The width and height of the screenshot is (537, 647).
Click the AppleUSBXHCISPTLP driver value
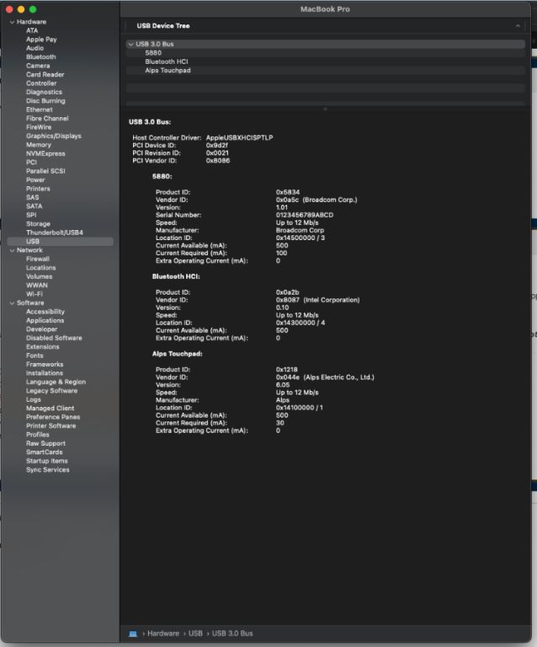coord(239,138)
